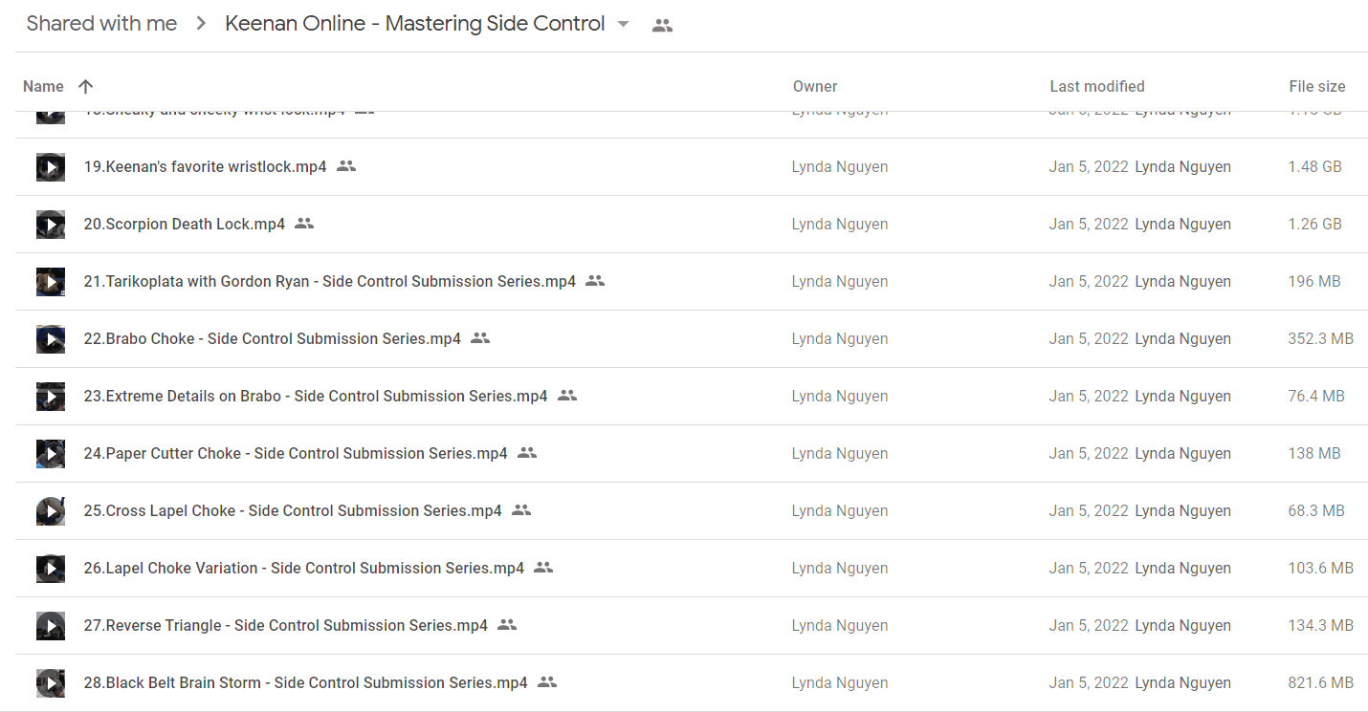Click the shared icon next to 25.Cross Lapel Choke
The height and width of the screenshot is (712, 1368).
(521, 510)
